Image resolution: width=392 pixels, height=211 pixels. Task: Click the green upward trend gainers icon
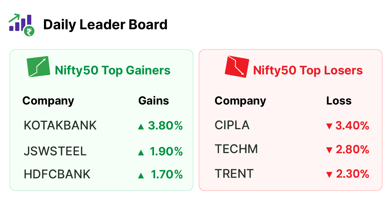tap(39, 67)
